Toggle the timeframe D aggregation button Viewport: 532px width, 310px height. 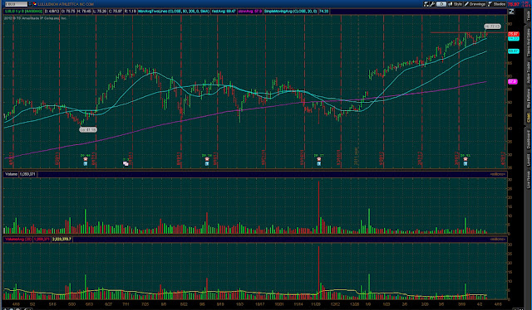coord(441,4)
